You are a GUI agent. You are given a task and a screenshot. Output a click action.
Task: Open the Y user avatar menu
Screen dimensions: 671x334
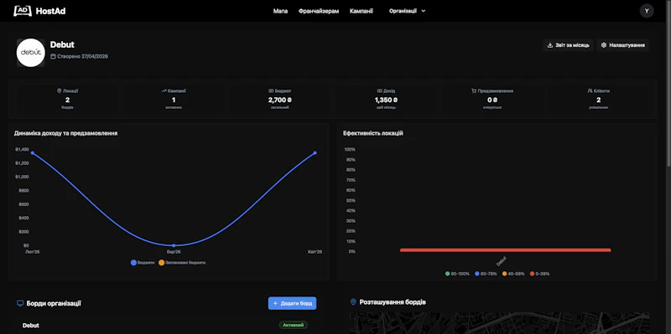click(646, 11)
